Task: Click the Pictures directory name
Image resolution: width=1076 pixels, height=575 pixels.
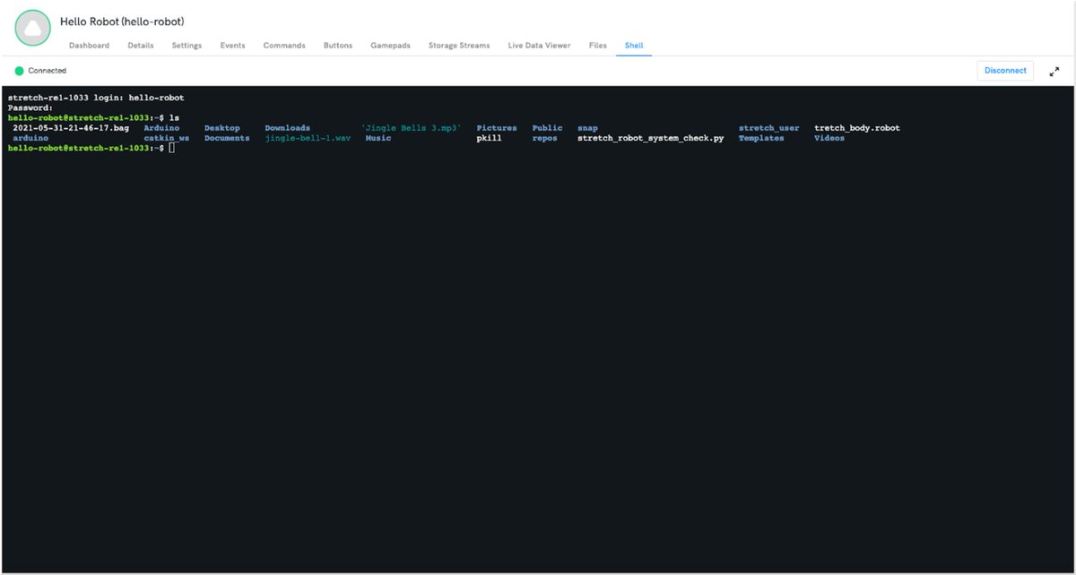Action: (x=497, y=128)
